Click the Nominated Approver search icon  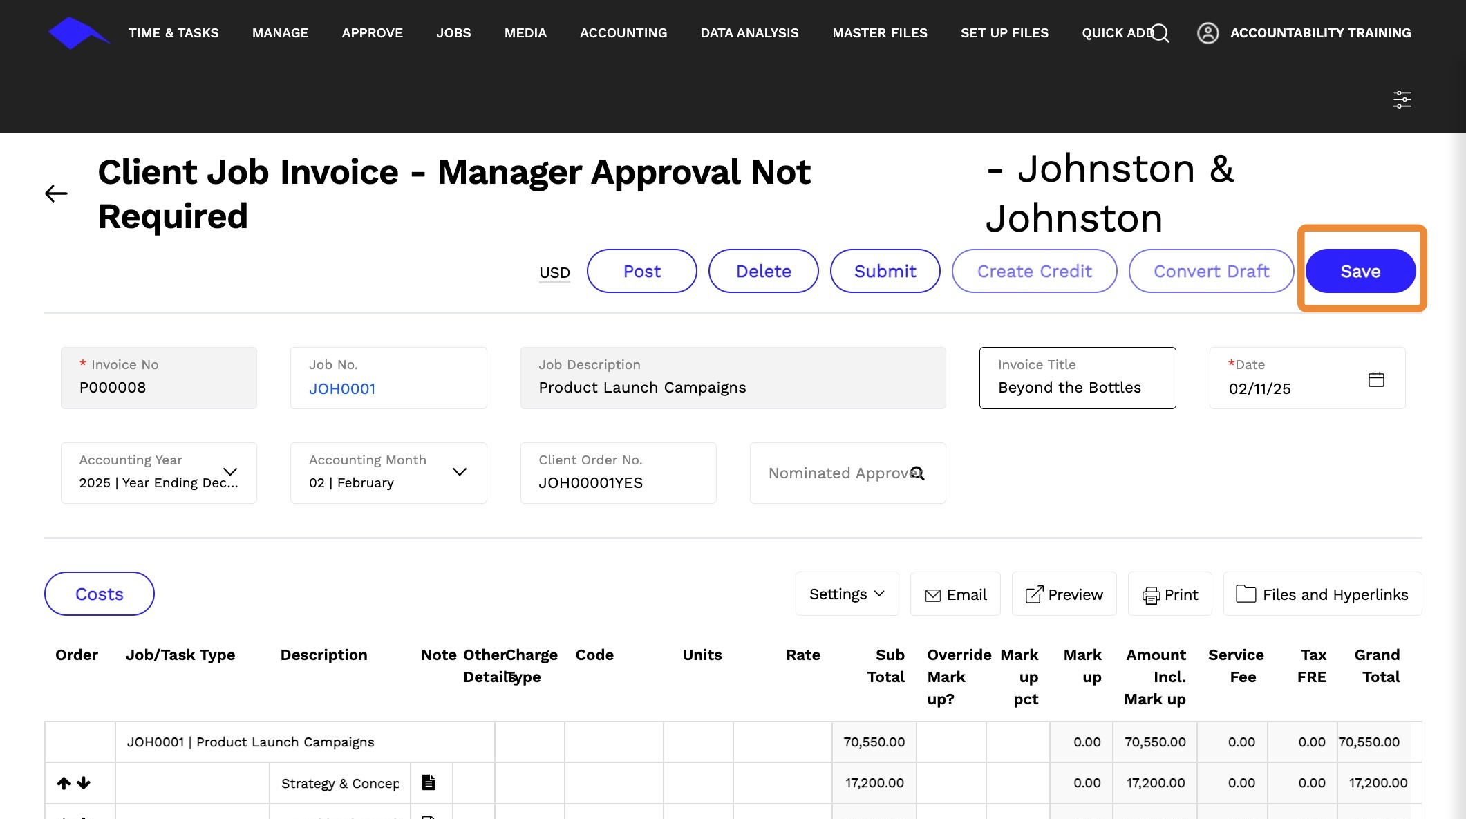pos(917,473)
